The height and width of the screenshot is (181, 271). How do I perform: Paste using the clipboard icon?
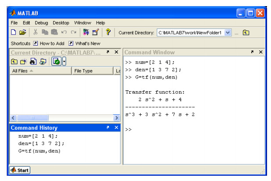pyautogui.click(x=54, y=32)
